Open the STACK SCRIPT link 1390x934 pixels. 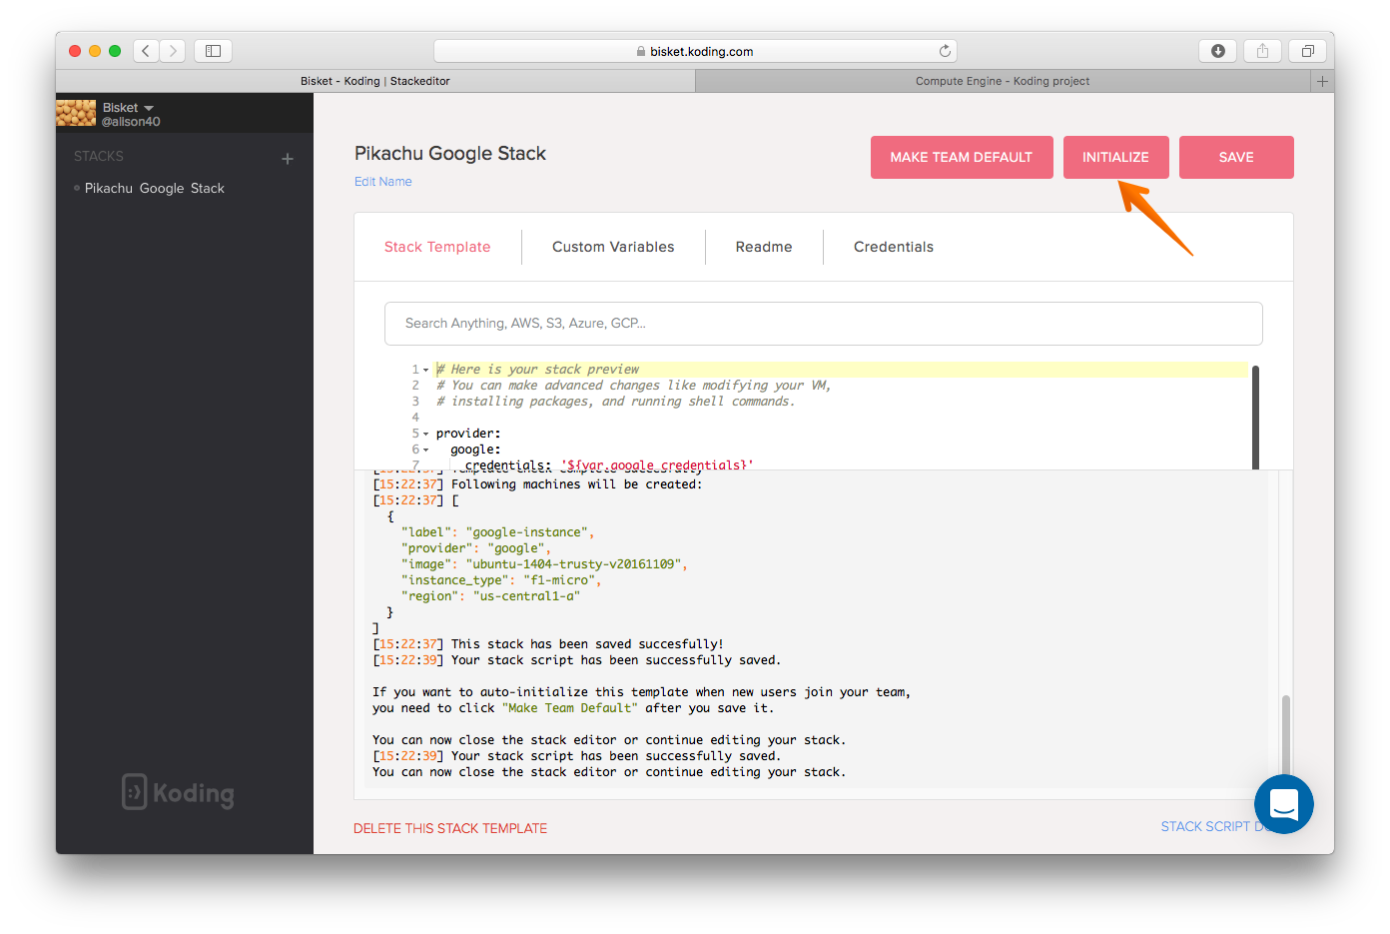[1207, 826]
